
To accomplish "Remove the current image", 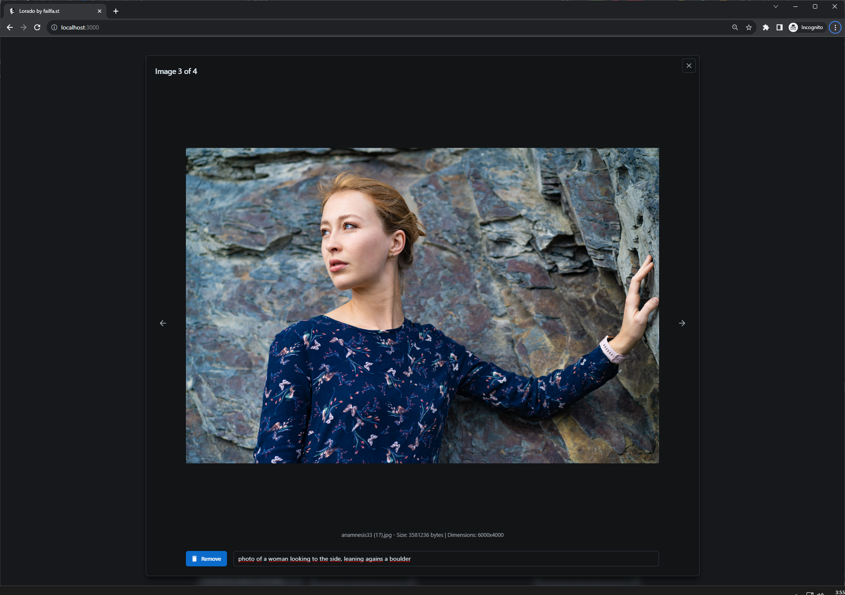I will coord(206,559).
